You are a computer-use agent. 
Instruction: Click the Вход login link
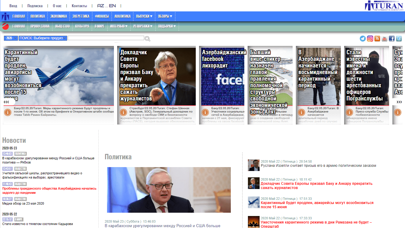click(x=13, y=6)
